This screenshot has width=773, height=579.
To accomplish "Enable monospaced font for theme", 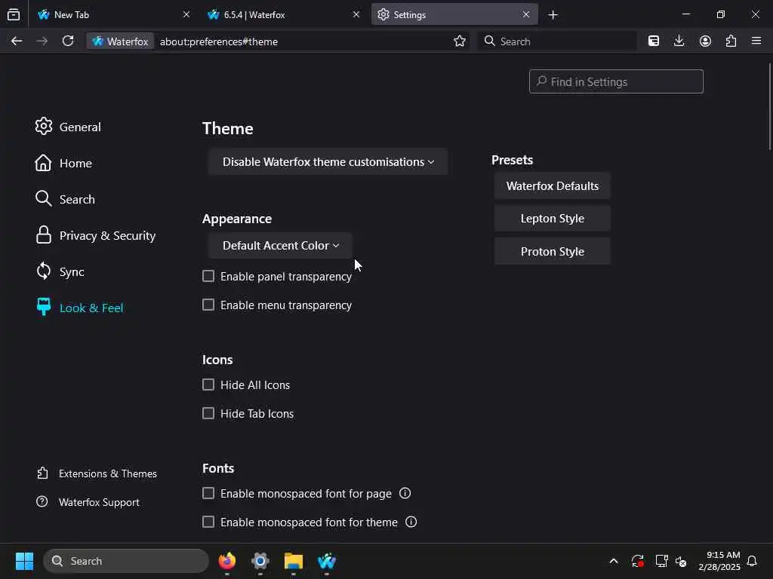I will [208, 522].
